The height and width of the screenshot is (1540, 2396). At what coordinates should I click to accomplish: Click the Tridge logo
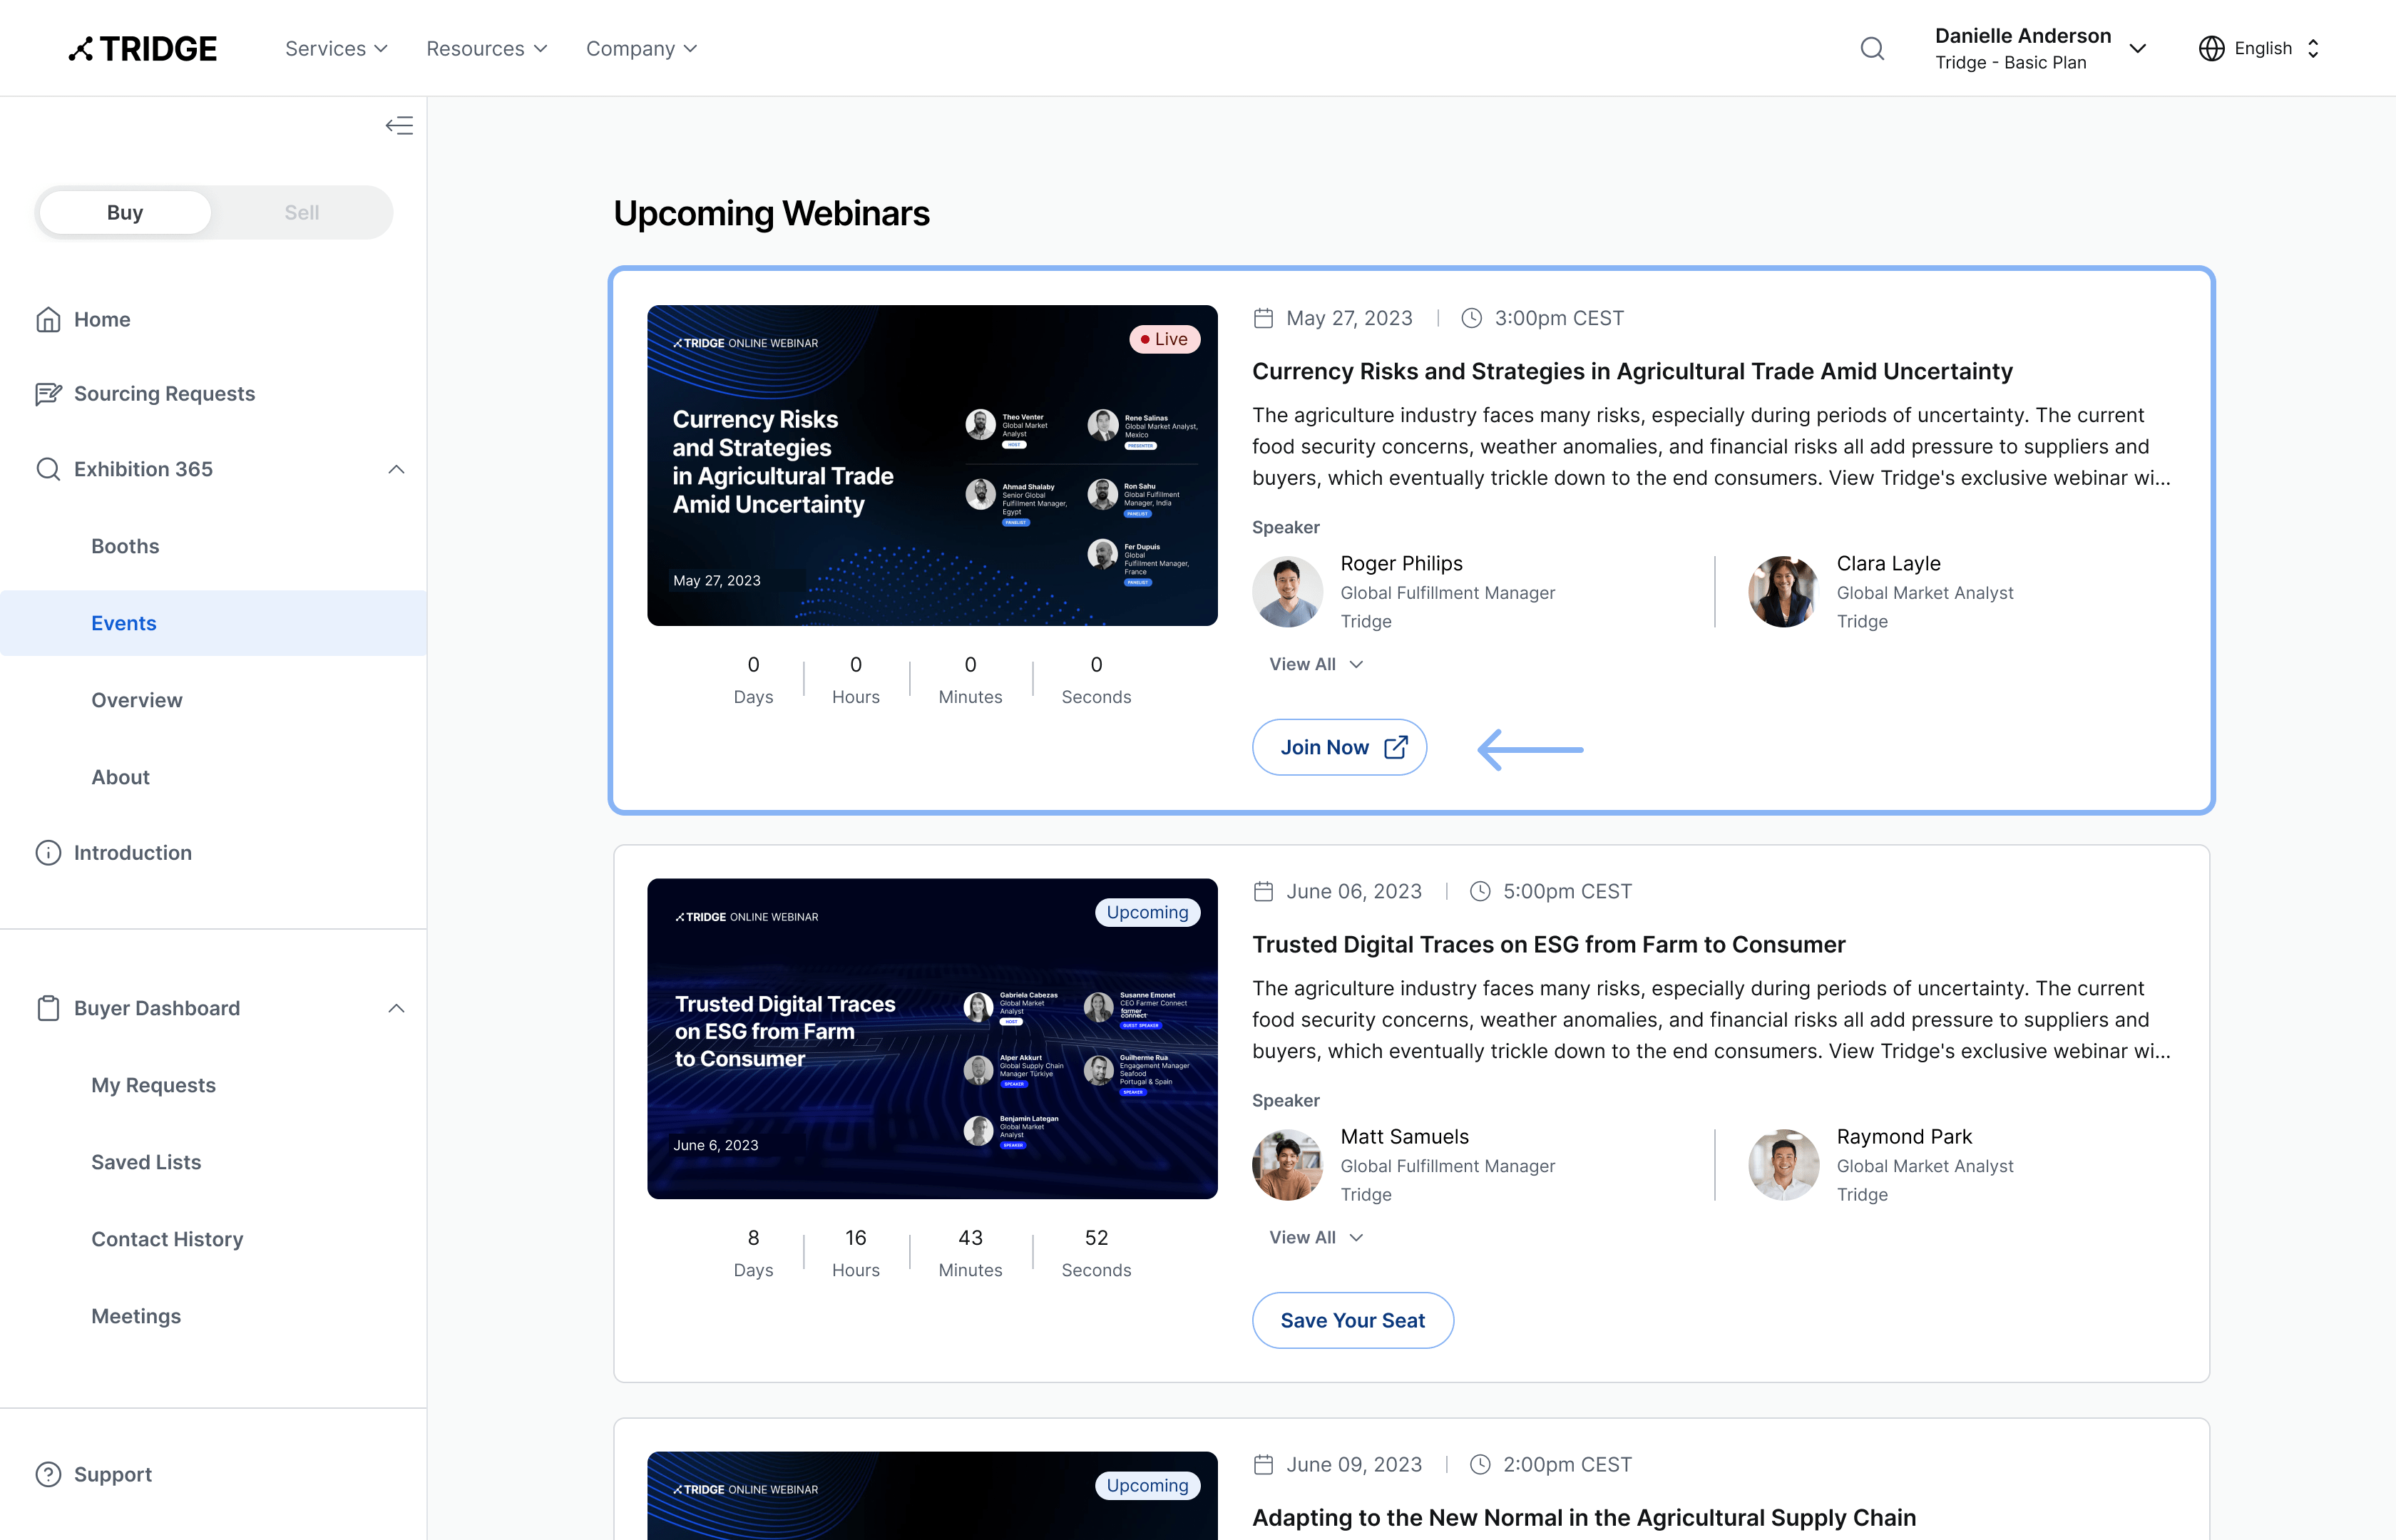pyautogui.click(x=142, y=48)
